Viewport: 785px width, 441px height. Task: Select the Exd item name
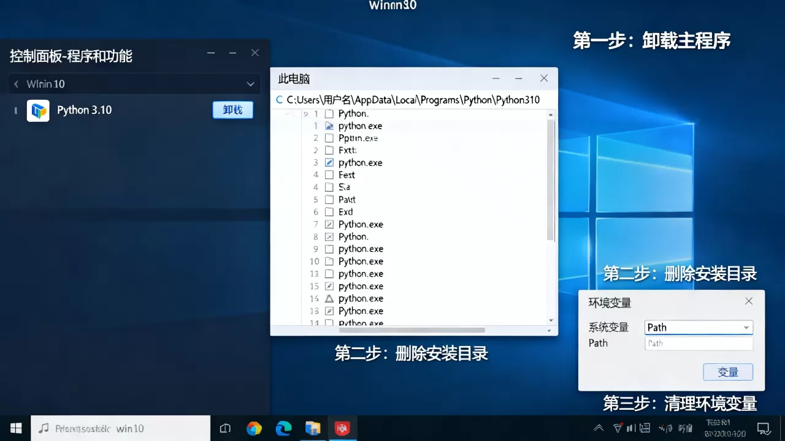point(346,212)
